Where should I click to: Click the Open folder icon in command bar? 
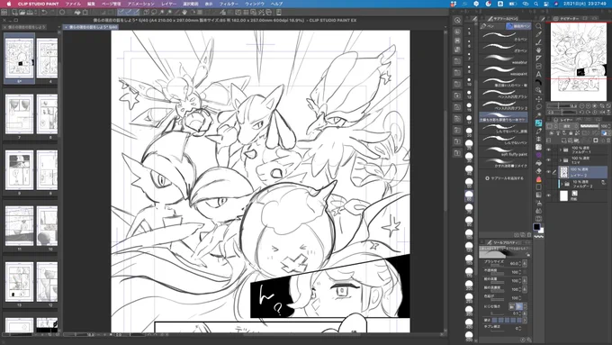click(x=22, y=12)
